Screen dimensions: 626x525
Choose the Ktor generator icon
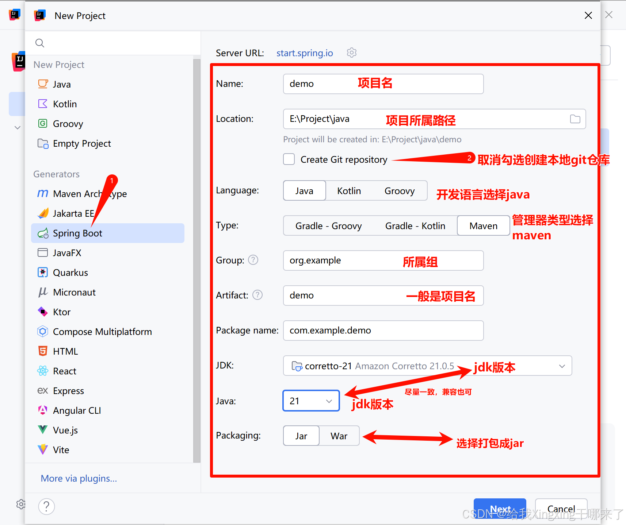tap(43, 312)
